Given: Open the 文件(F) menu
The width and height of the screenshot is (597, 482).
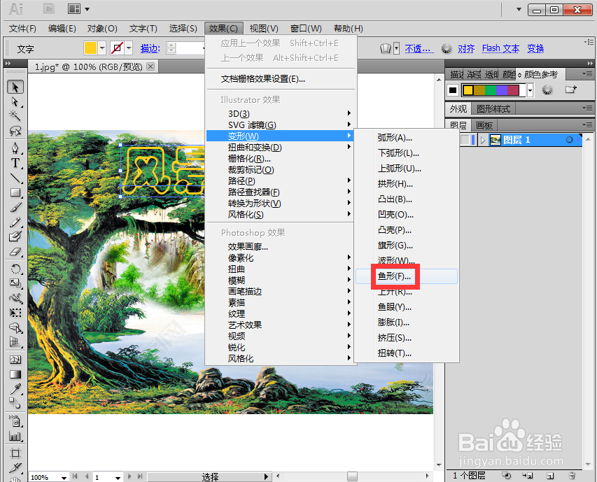Looking at the screenshot, I should (x=22, y=29).
